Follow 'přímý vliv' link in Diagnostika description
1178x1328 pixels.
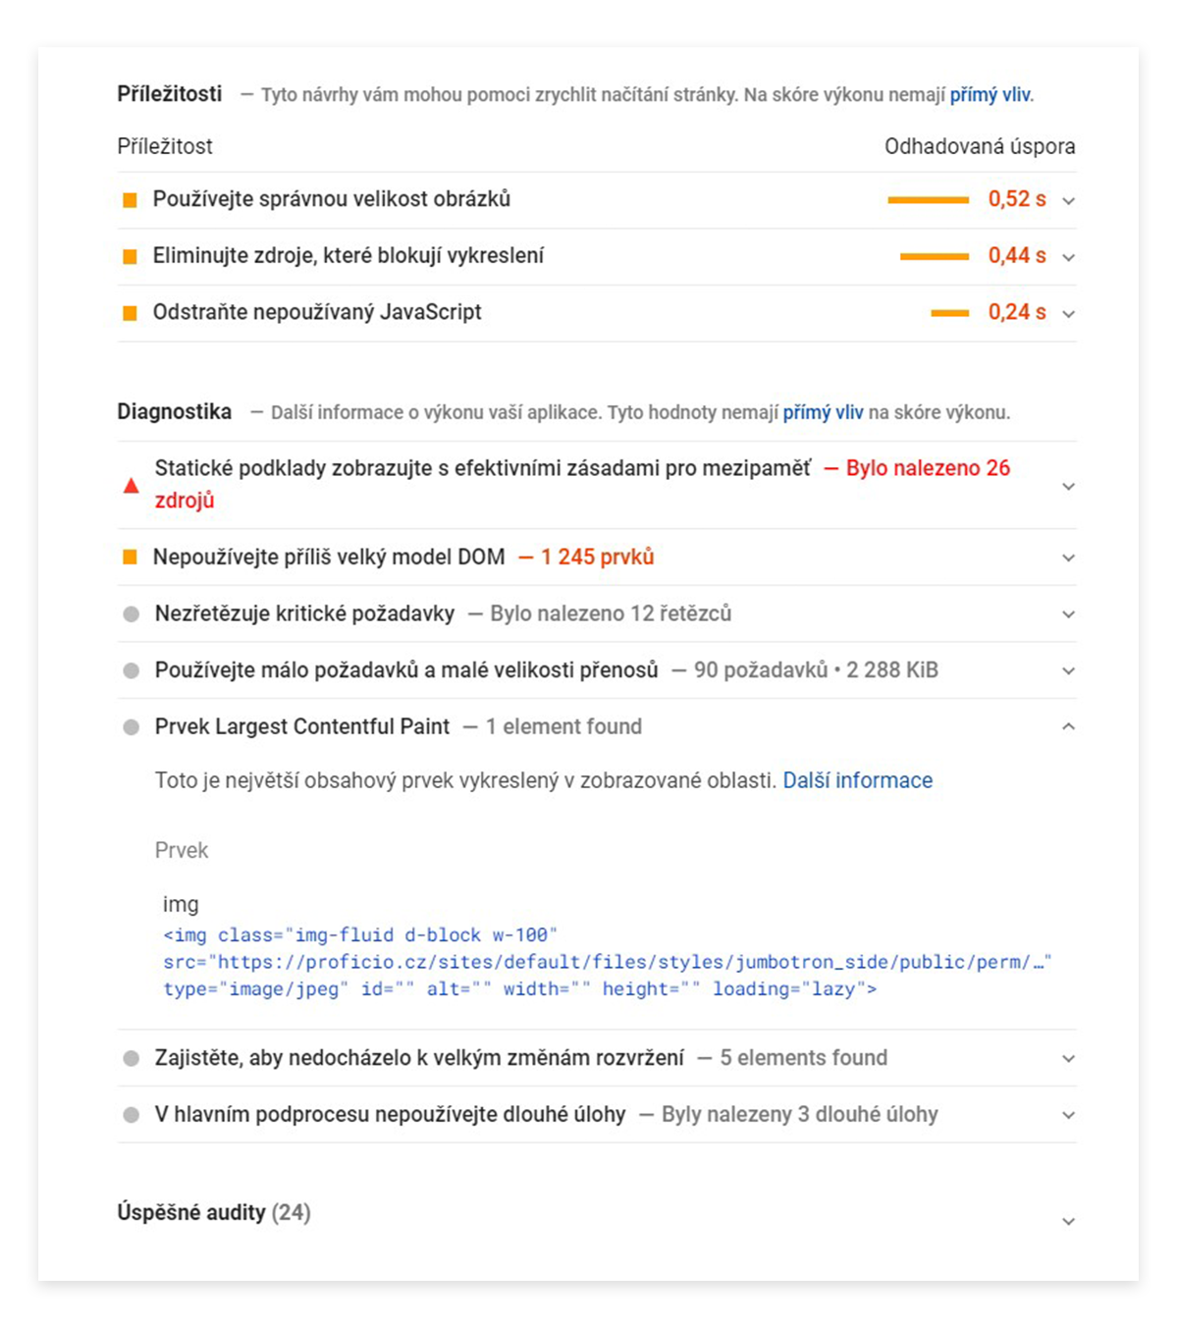click(x=823, y=412)
